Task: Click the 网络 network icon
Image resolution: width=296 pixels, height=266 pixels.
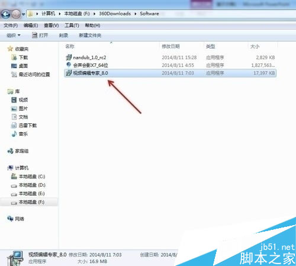Action: pyautogui.click(x=10, y=219)
